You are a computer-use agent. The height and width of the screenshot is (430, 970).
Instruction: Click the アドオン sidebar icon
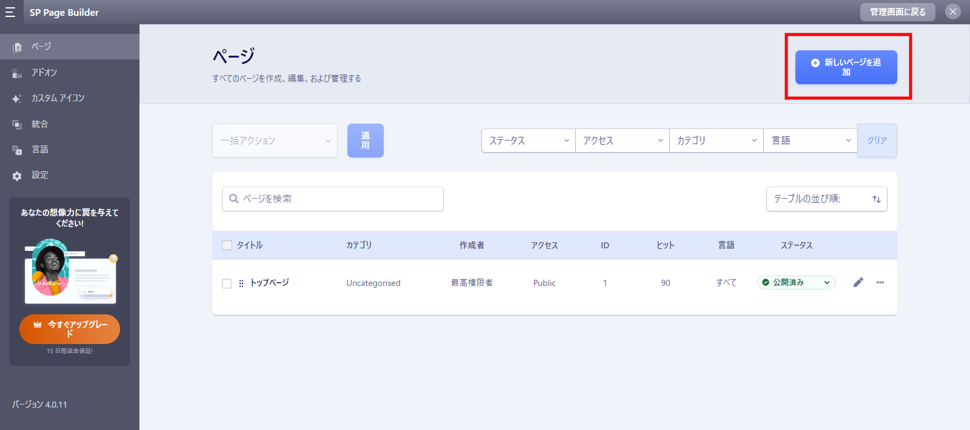(x=17, y=73)
